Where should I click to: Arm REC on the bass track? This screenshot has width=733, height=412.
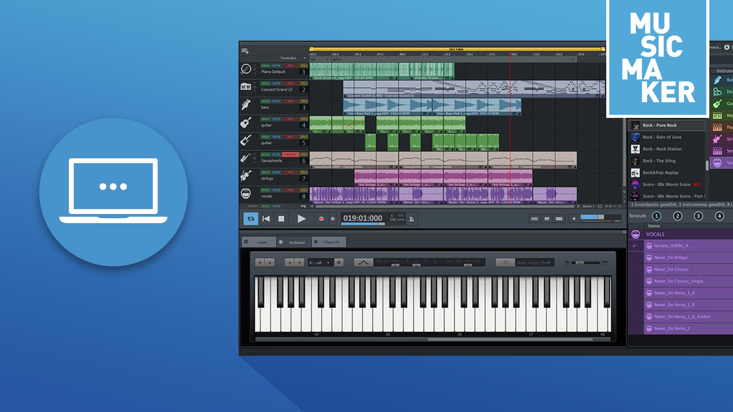291,101
